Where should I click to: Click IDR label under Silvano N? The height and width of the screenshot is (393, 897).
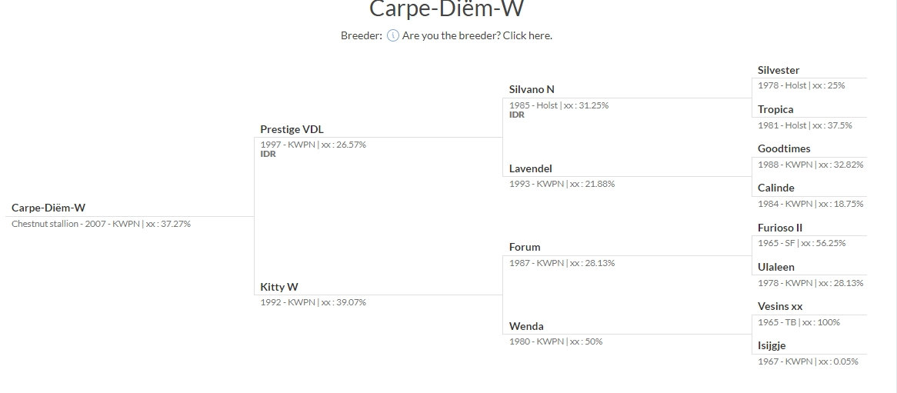coord(517,115)
